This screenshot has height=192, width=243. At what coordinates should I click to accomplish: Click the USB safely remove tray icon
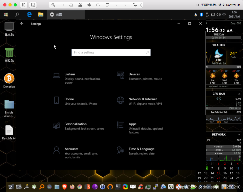tap(207, 15)
